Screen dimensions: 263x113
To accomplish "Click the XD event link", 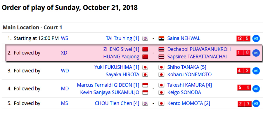I will [x=64, y=53].
